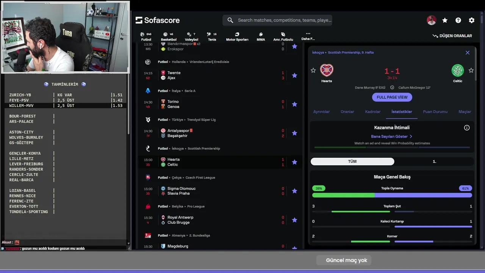
Task: Click the streamer webcam thumbnail
Action: (x=66, y=37)
